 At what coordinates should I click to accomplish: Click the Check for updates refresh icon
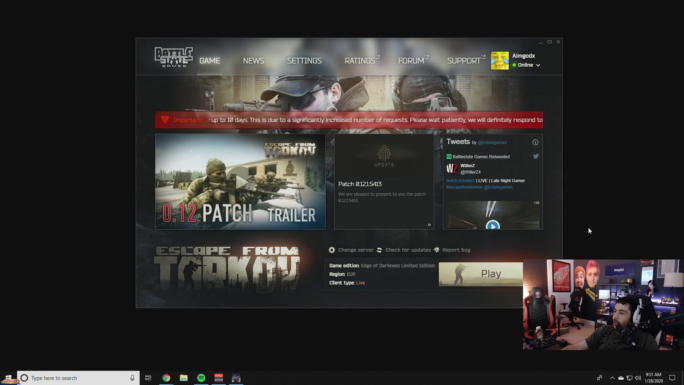tap(379, 250)
